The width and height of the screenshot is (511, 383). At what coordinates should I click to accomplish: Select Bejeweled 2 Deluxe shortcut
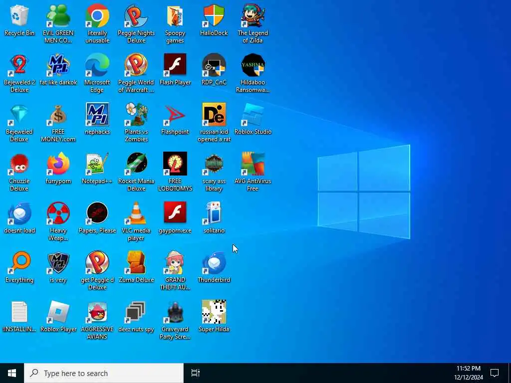tap(19, 65)
